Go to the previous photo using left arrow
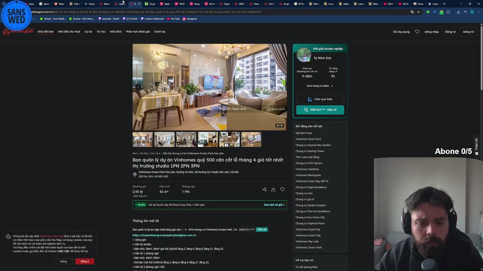The image size is (483, 271). 138,87
